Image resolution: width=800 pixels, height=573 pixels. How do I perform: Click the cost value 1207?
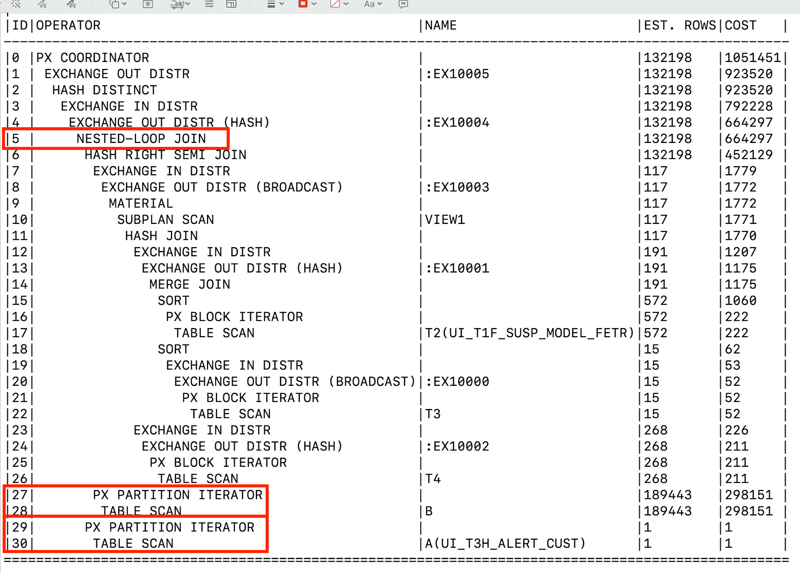[741, 252]
